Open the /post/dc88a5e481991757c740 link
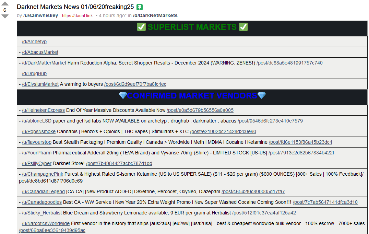 point(289,63)
